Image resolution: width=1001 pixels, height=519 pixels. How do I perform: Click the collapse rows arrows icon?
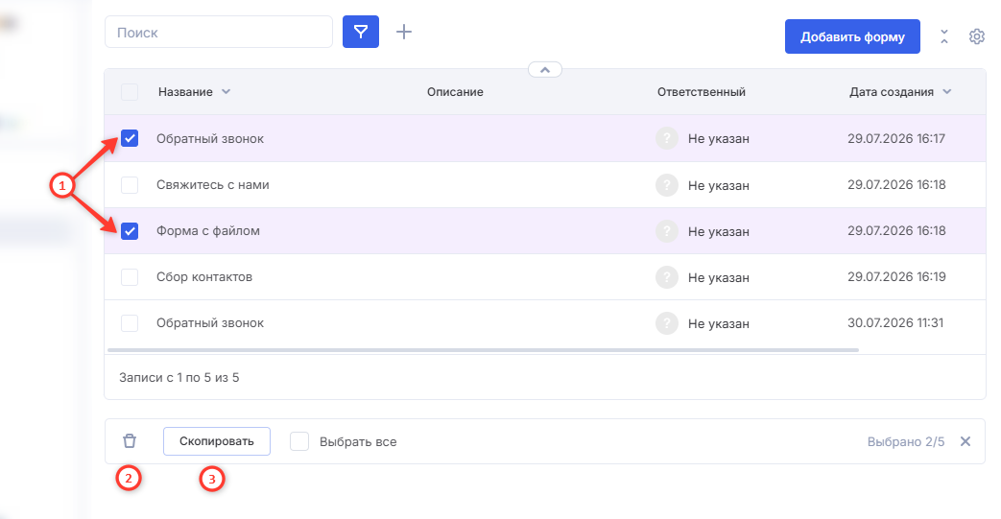pos(944,36)
